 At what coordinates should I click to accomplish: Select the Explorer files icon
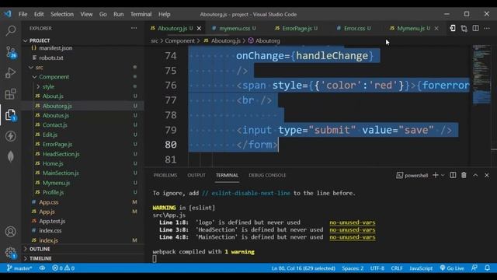coord(10,115)
